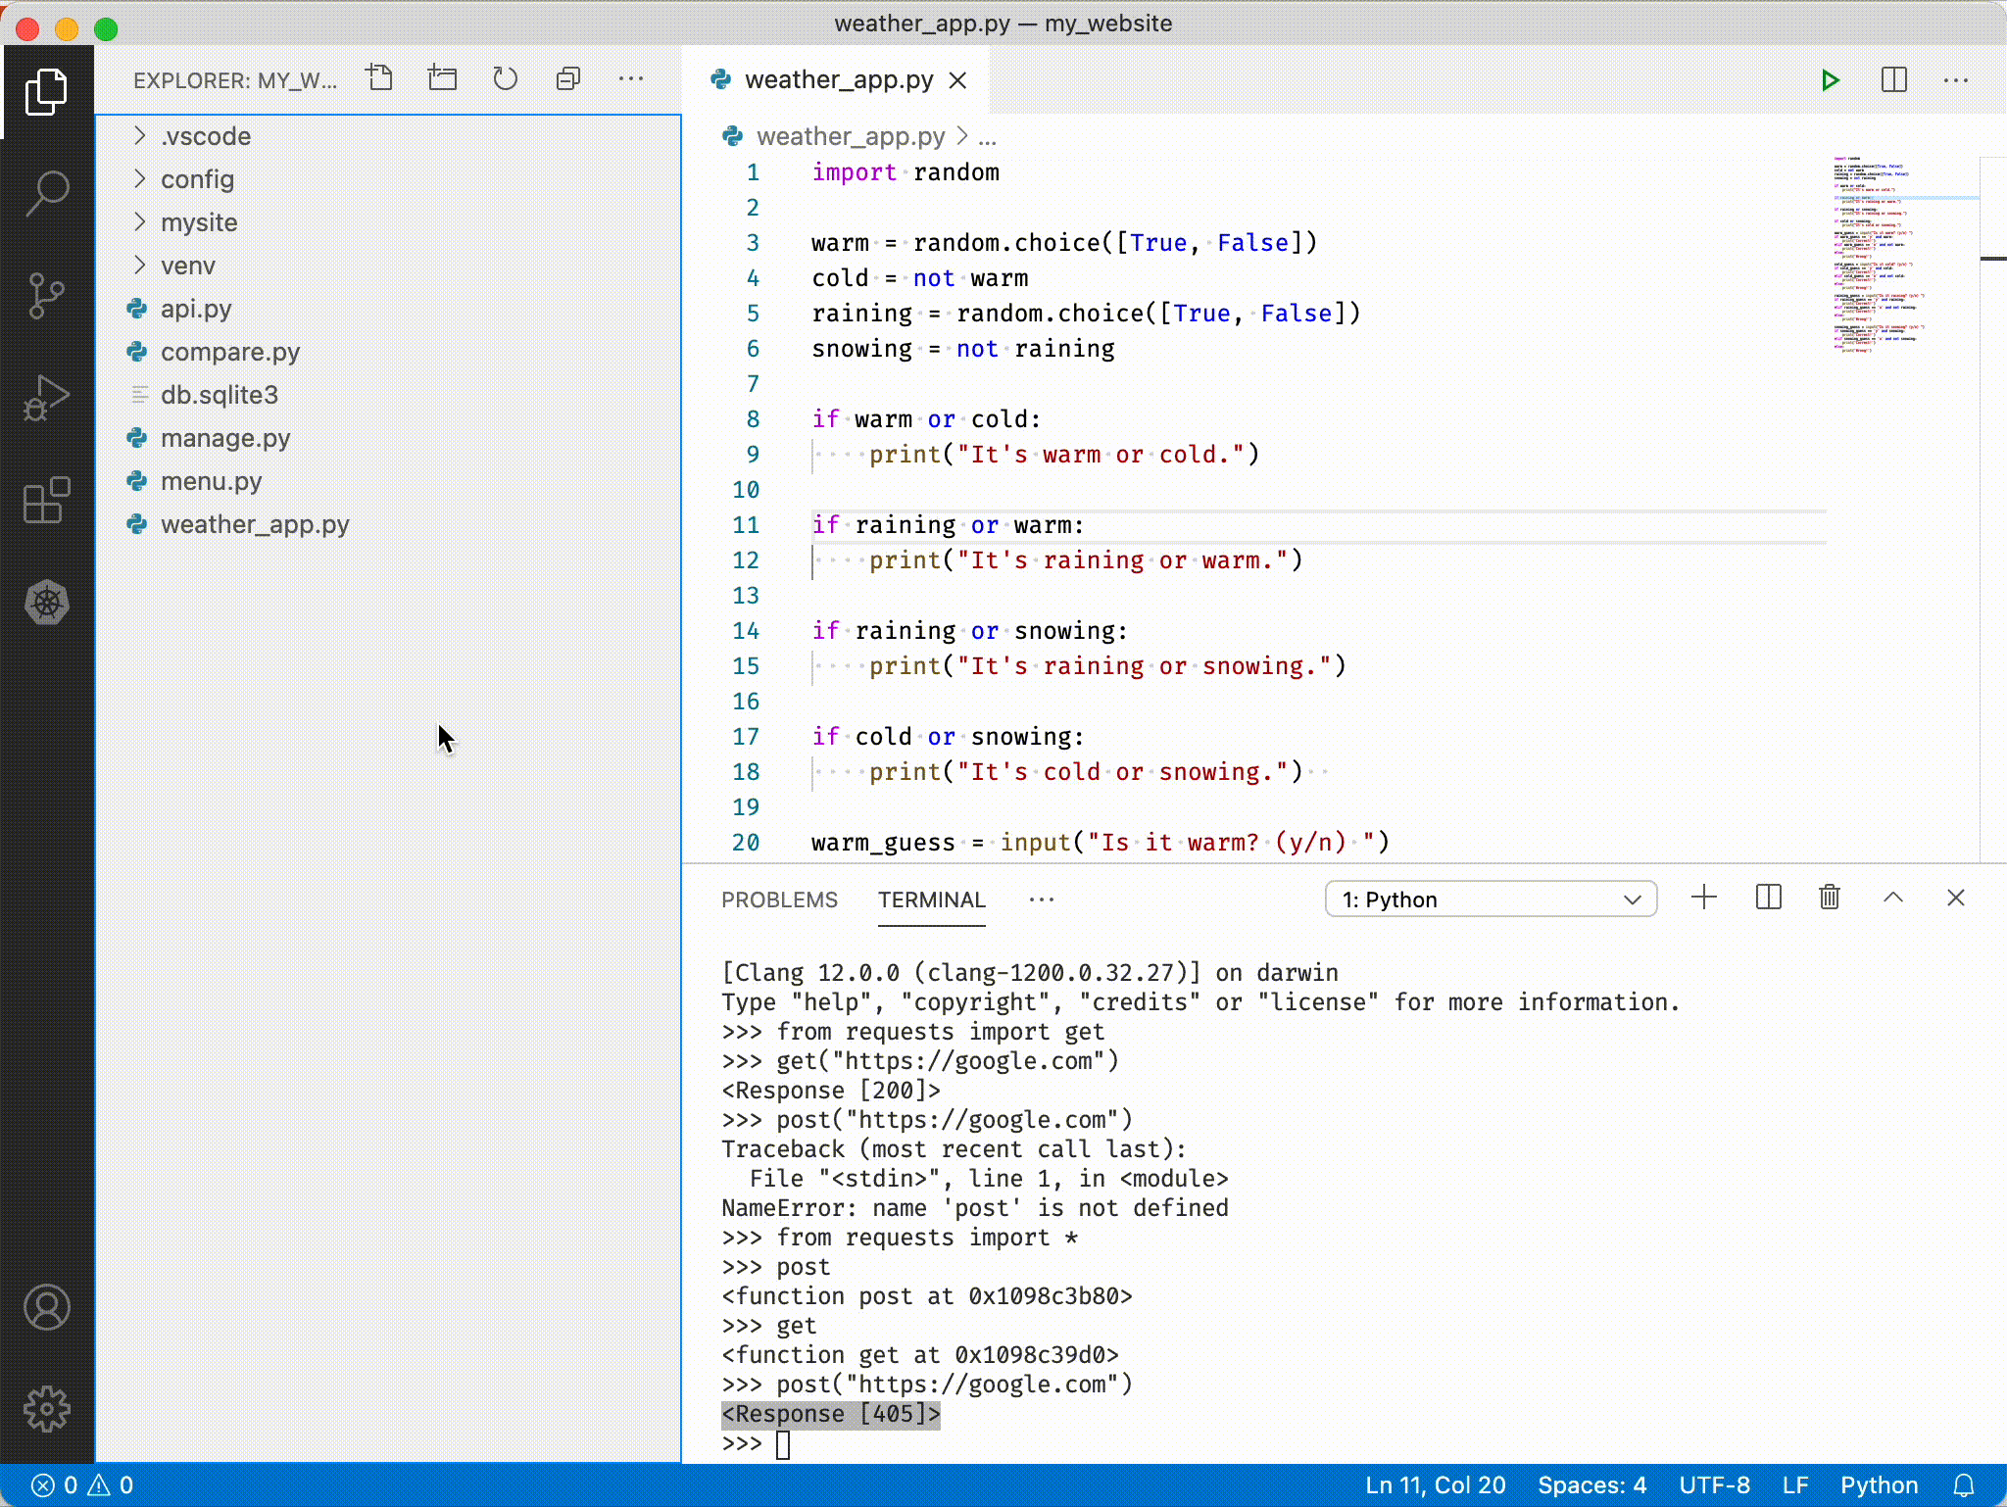Viewport: 2007px width, 1507px height.
Task: Switch to the PROBLEMS tab
Action: [x=779, y=899]
